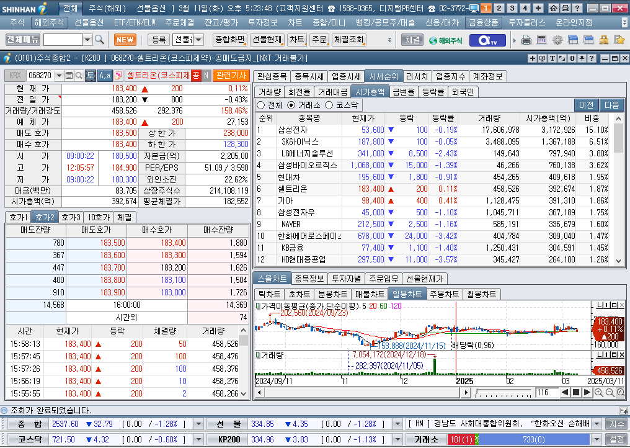
Task: Toggle the 거래량 indicator checkbox on the chart
Action: (x=258, y=355)
